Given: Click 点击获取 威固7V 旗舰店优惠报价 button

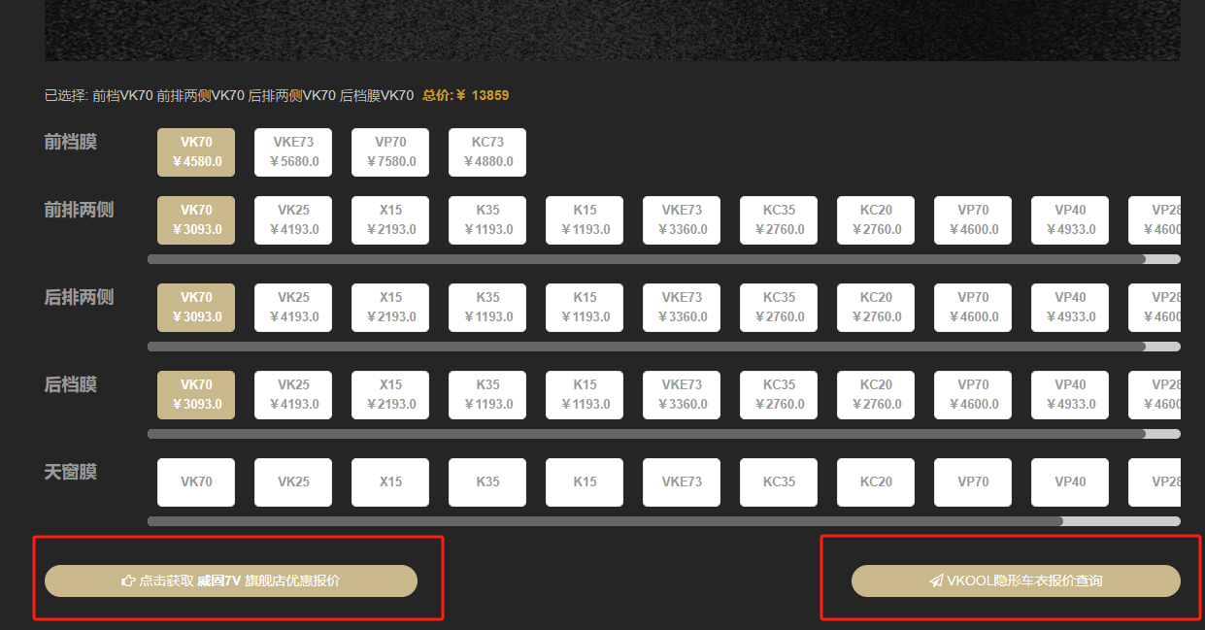Looking at the screenshot, I should point(231,580).
